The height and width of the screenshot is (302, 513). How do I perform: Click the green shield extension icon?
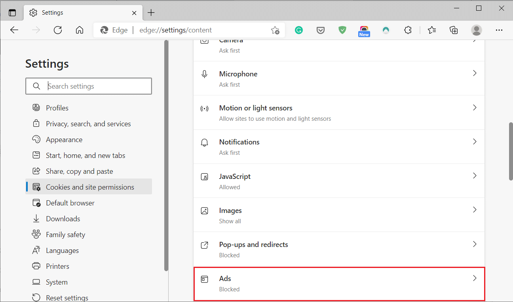[x=342, y=30]
